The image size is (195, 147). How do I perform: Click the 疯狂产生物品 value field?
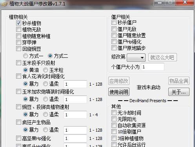tap(75, 130)
